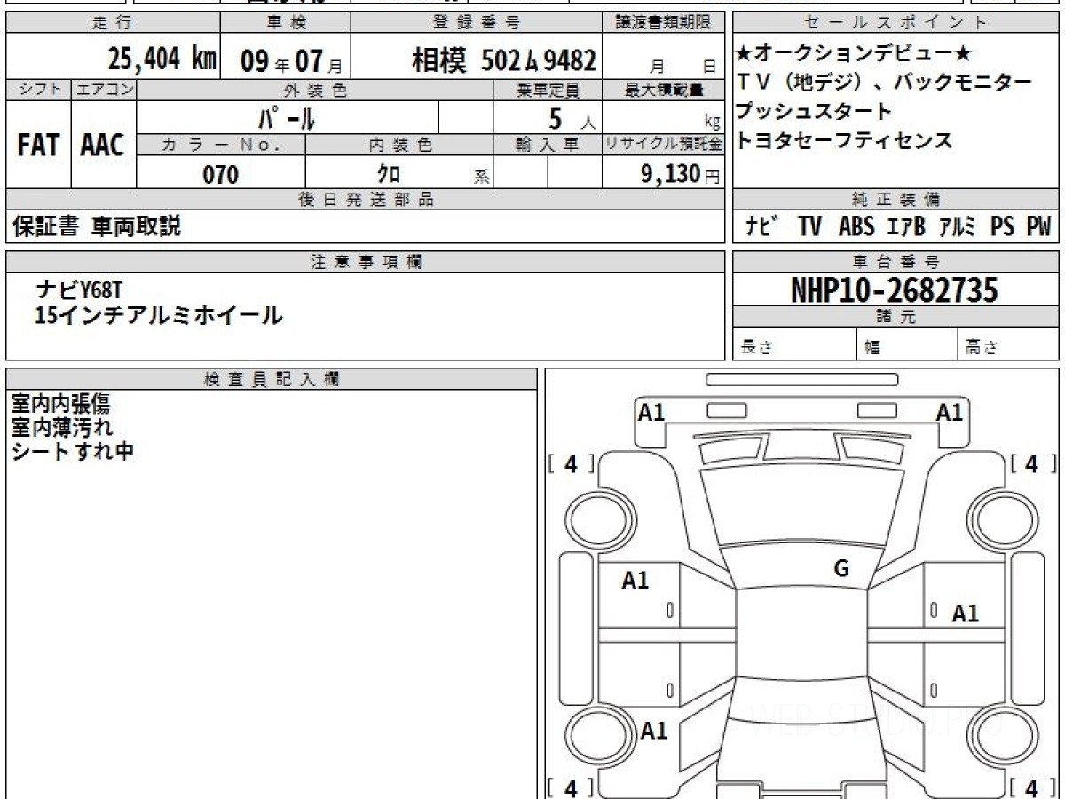
Task: Select the ABS equipment label
Action: pos(856,227)
